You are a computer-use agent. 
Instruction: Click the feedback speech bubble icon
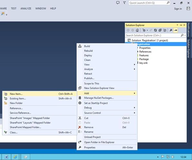(x=118, y=3)
